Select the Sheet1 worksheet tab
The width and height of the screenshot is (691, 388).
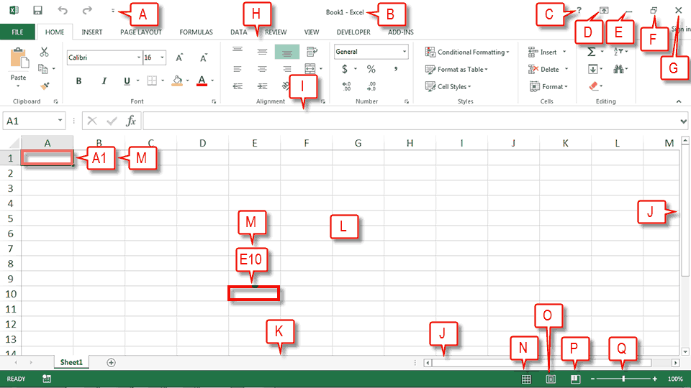pyautogui.click(x=71, y=362)
